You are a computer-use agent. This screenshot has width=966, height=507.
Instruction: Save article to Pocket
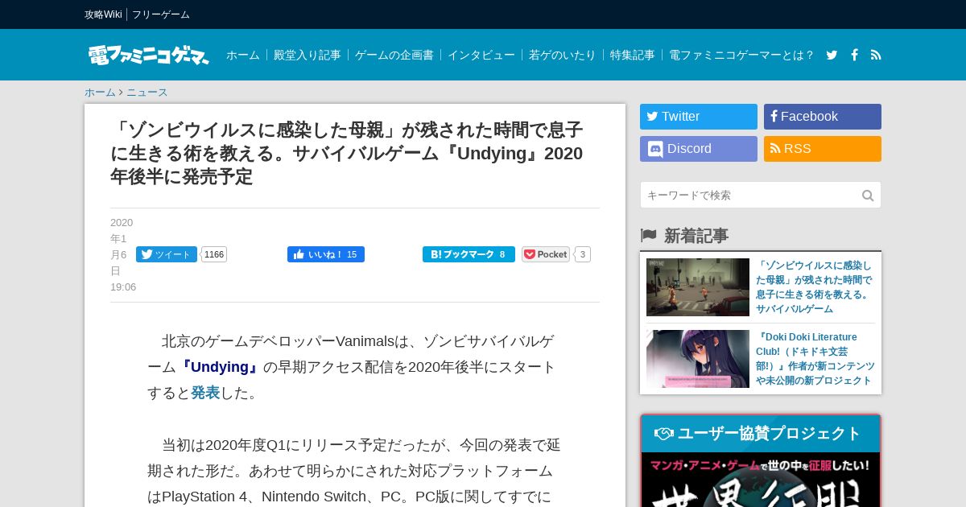[x=546, y=254]
